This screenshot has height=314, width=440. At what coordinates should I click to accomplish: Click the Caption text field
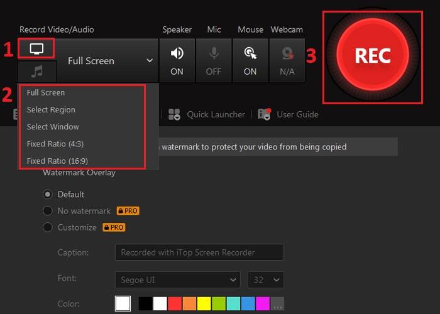click(199, 252)
